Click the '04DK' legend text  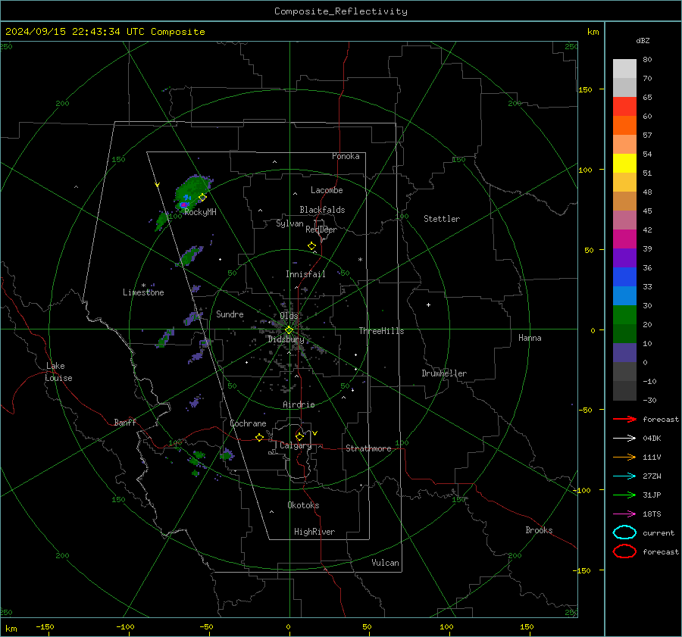(x=652, y=439)
